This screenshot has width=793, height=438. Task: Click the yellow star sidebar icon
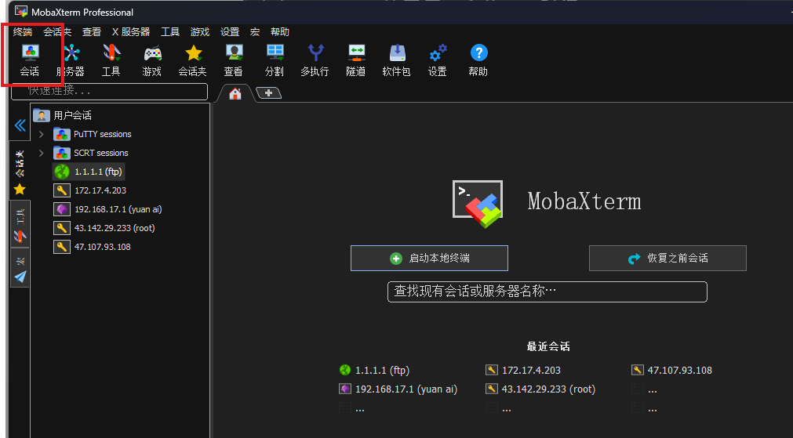point(20,190)
